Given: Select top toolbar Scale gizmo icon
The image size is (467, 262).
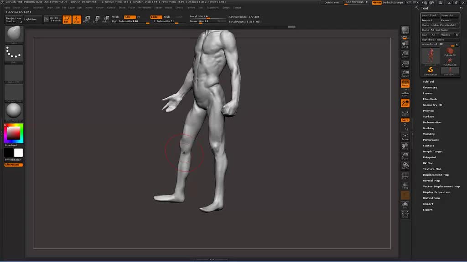Looking at the screenshot, I should pyautogui.click(x=96, y=20).
